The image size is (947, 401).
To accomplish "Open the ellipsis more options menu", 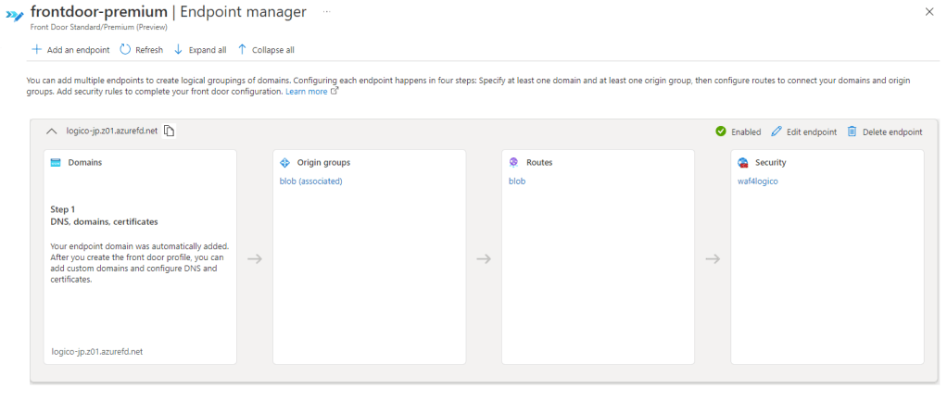I will click(325, 9).
